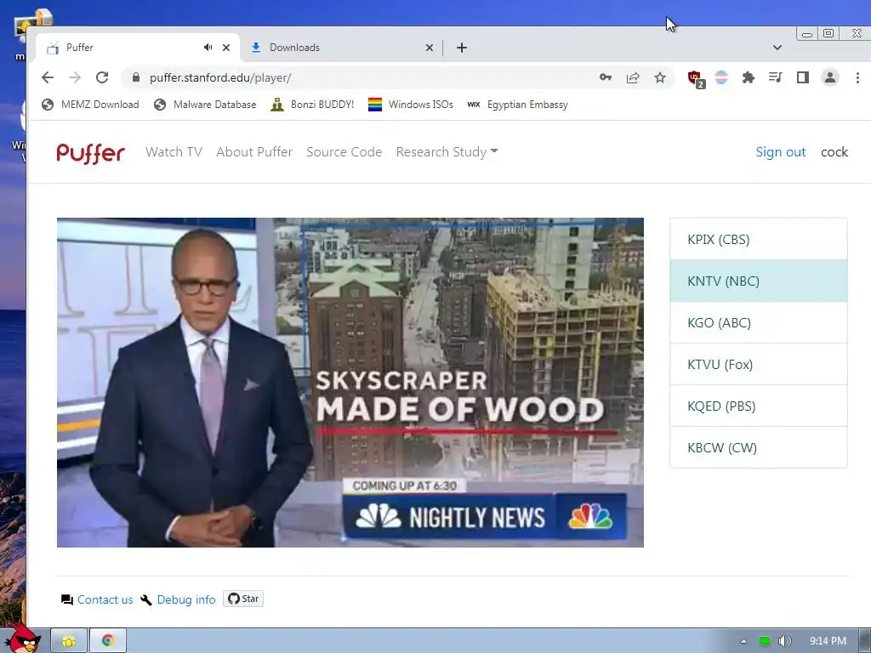This screenshot has height=653, width=871.
Task: Switch to KQED (PBS) channel
Action: point(758,406)
